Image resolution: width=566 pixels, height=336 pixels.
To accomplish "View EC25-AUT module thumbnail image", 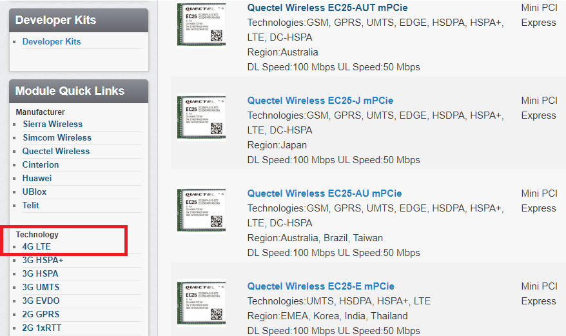I will (201, 25).
